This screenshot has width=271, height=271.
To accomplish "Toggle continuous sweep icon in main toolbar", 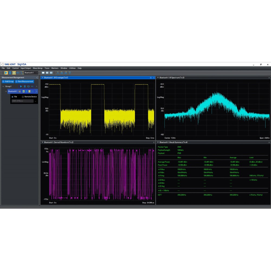I will (x=14, y=73).
